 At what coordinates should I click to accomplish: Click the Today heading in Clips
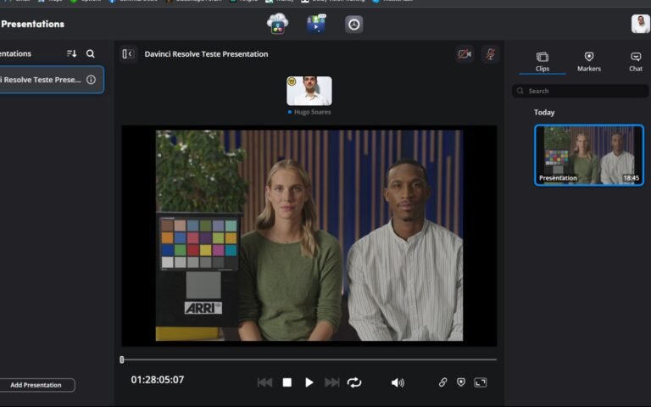click(x=544, y=113)
